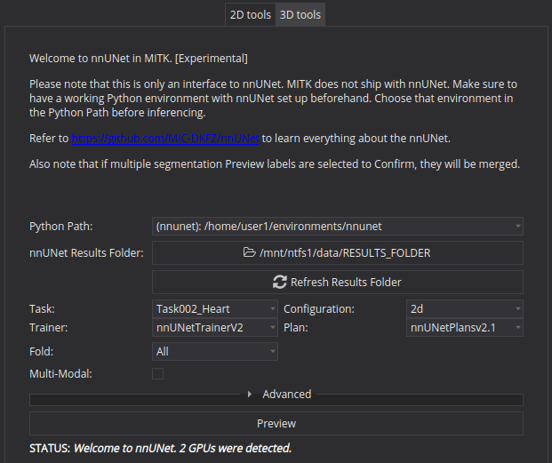The height and width of the screenshot is (463, 552).
Task: Enable the Multi-Modal checkbox
Action: click(x=157, y=373)
